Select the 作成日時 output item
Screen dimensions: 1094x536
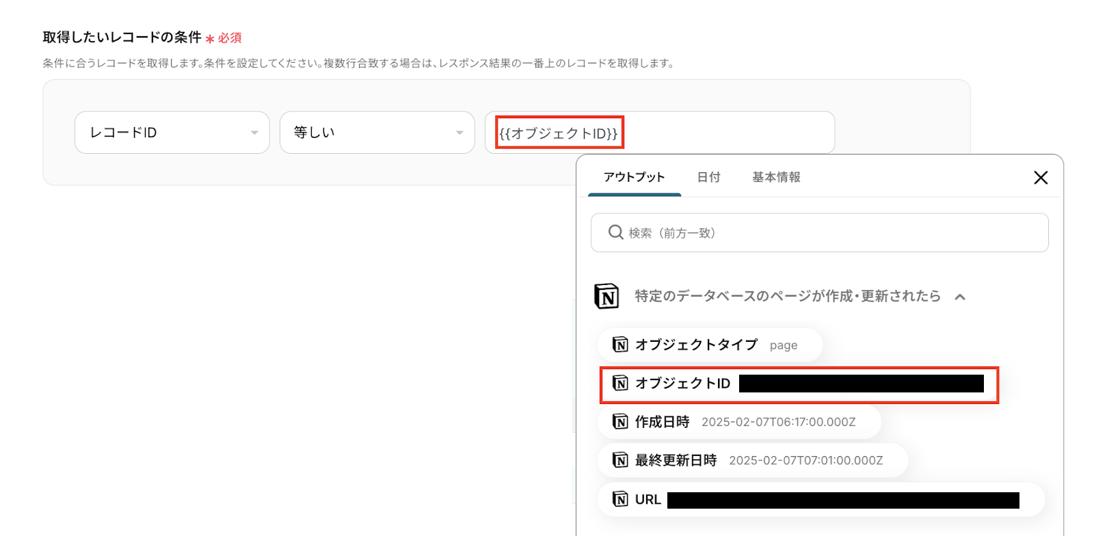pos(739,422)
